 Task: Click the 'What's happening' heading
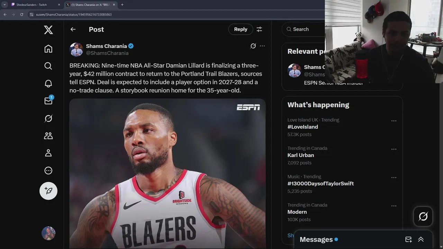point(318,105)
